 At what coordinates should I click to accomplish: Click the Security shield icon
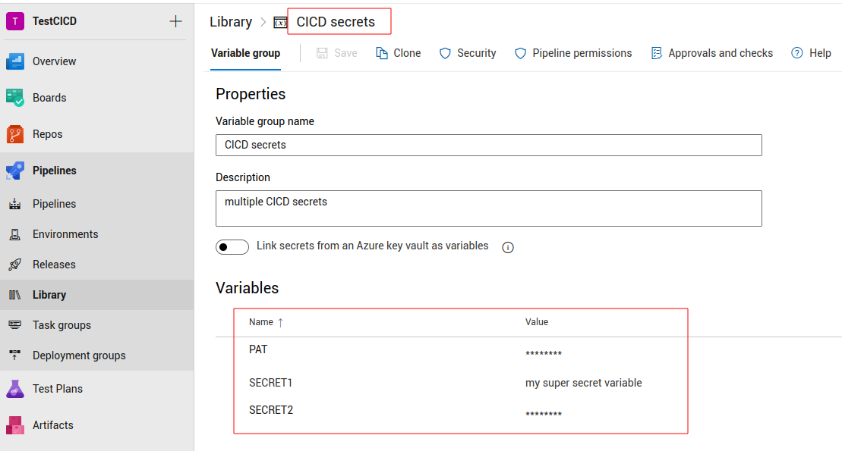pyautogui.click(x=445, y=53)
